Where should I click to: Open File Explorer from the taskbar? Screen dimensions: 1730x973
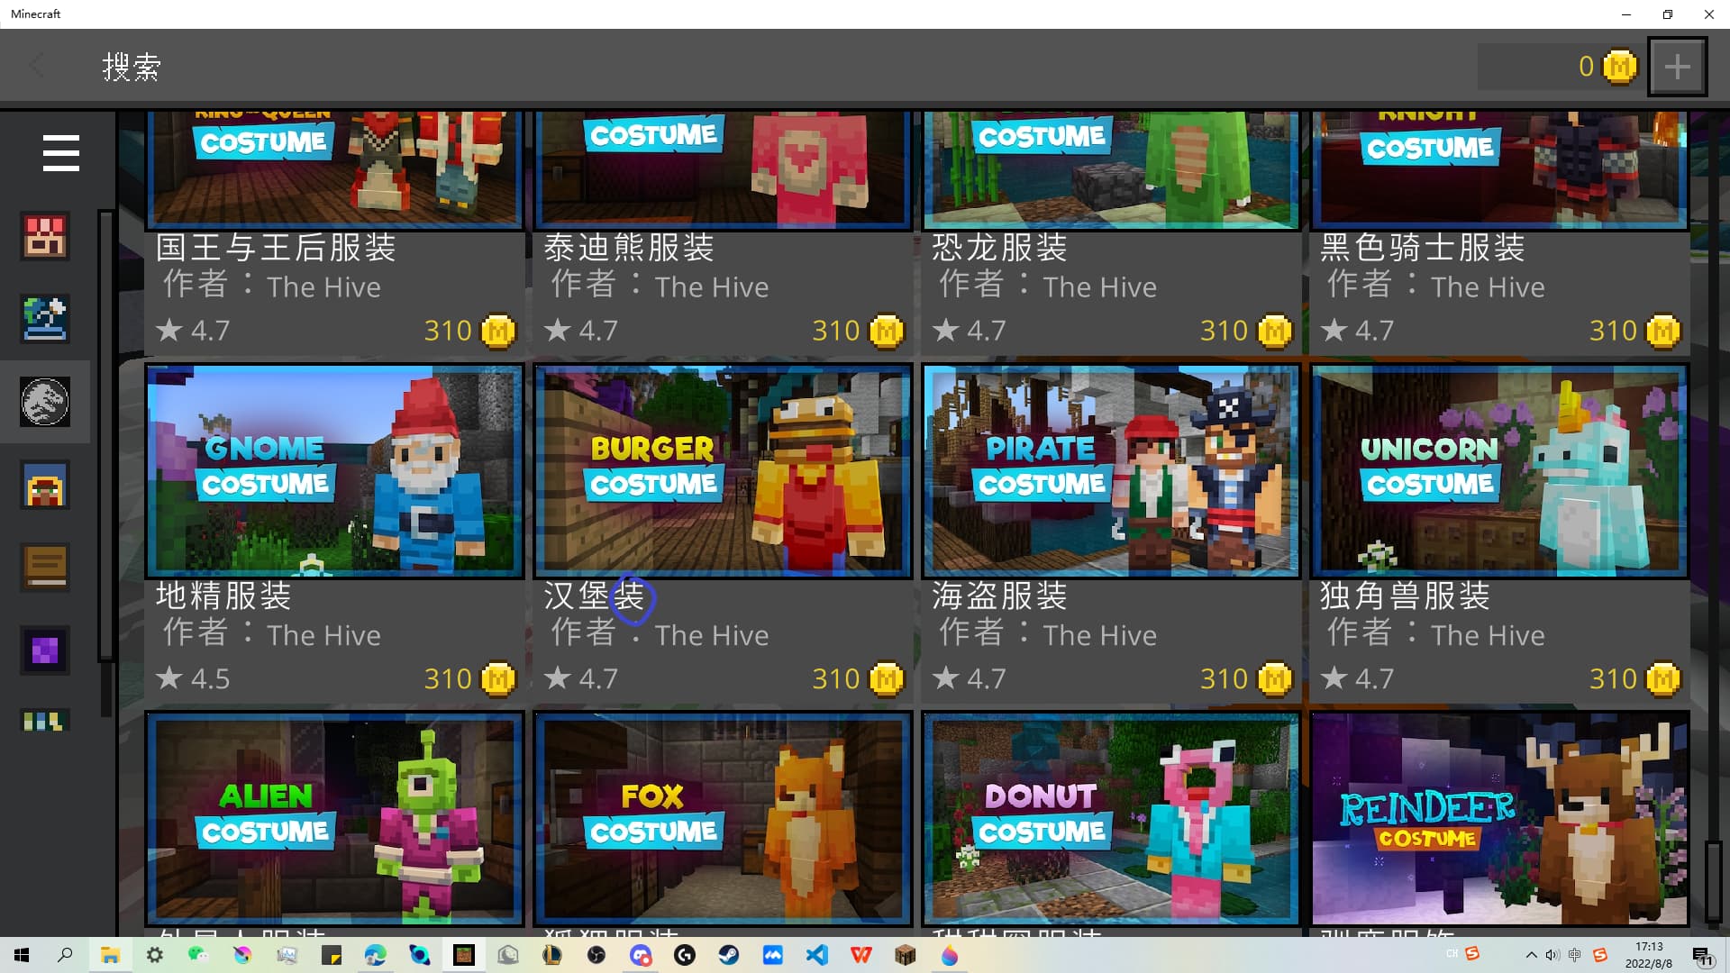(x=110, y=955)
